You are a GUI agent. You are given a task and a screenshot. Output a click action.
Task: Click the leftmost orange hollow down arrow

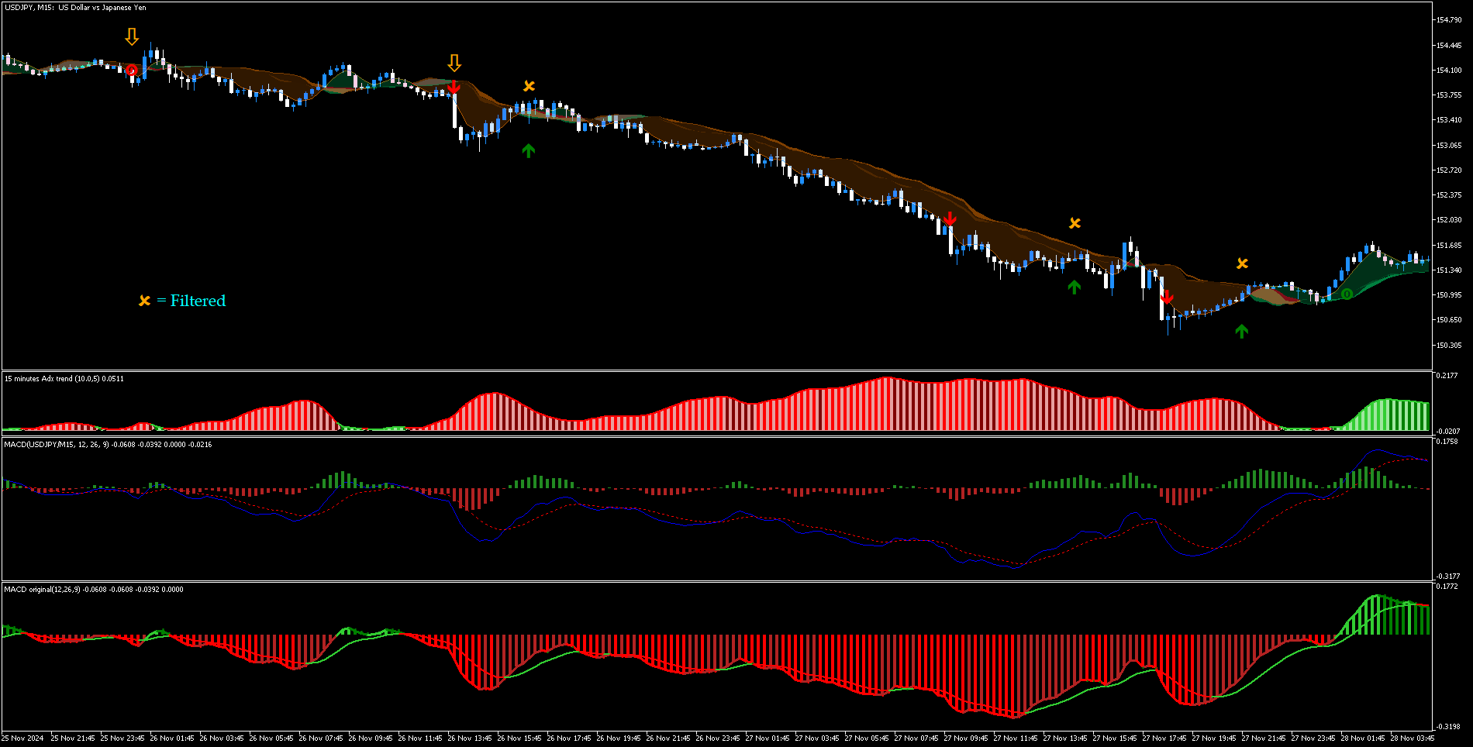132,36
